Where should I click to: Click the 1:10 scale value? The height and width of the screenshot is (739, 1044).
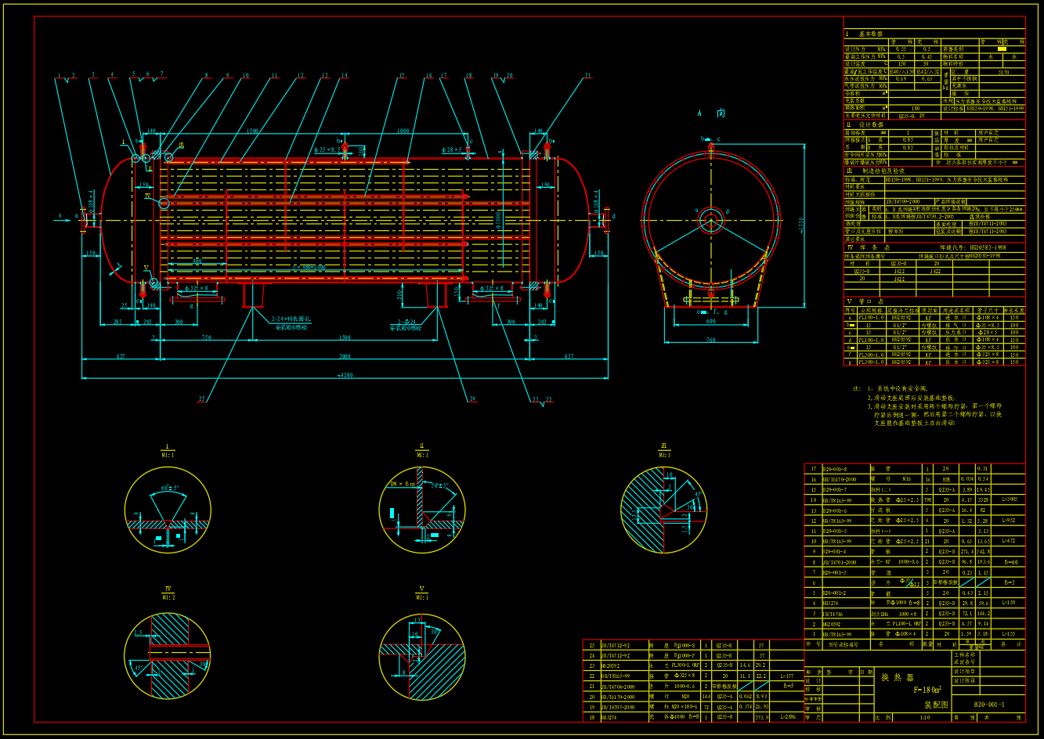pos(925,717)
